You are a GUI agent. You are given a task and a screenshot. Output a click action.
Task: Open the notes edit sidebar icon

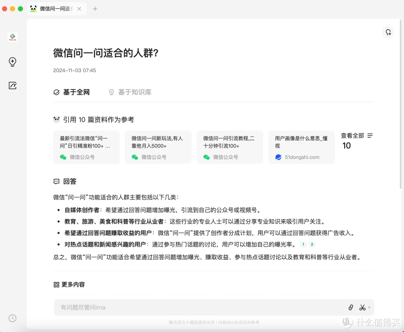[x=12, y=86]
